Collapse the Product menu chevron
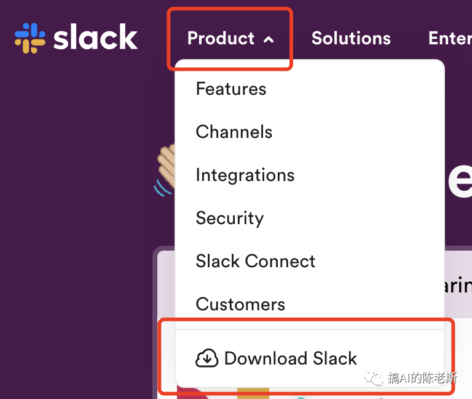 pyautogui.click(x=269, y=39)
